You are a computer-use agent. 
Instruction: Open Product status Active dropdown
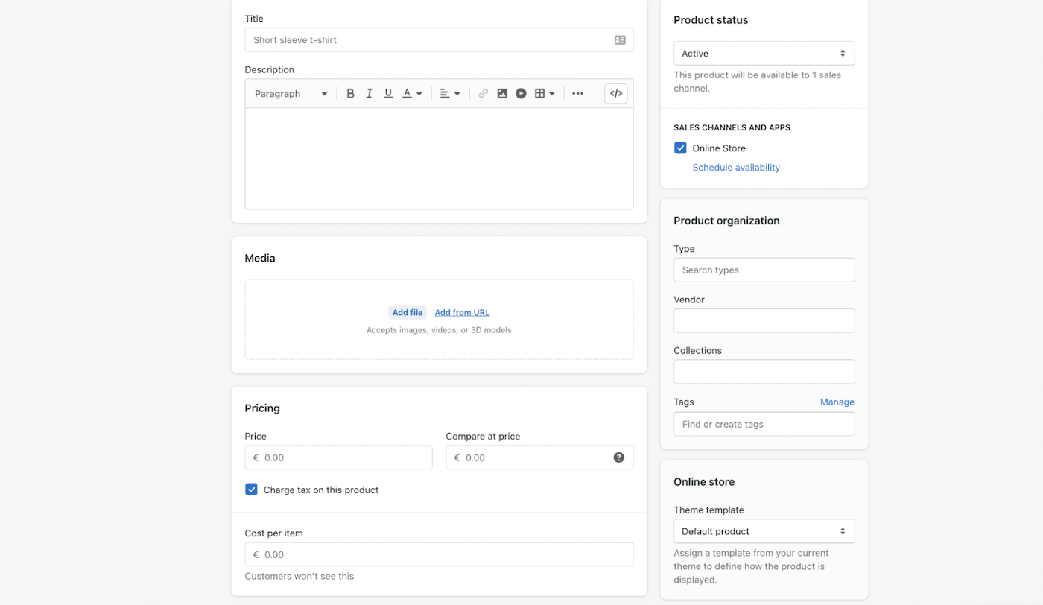(764, 54)
